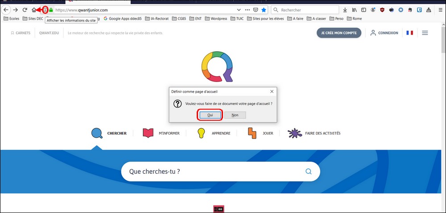Show site information via the info icon
Viewport: 446px width, 213px height.
(x=45, y=10)
